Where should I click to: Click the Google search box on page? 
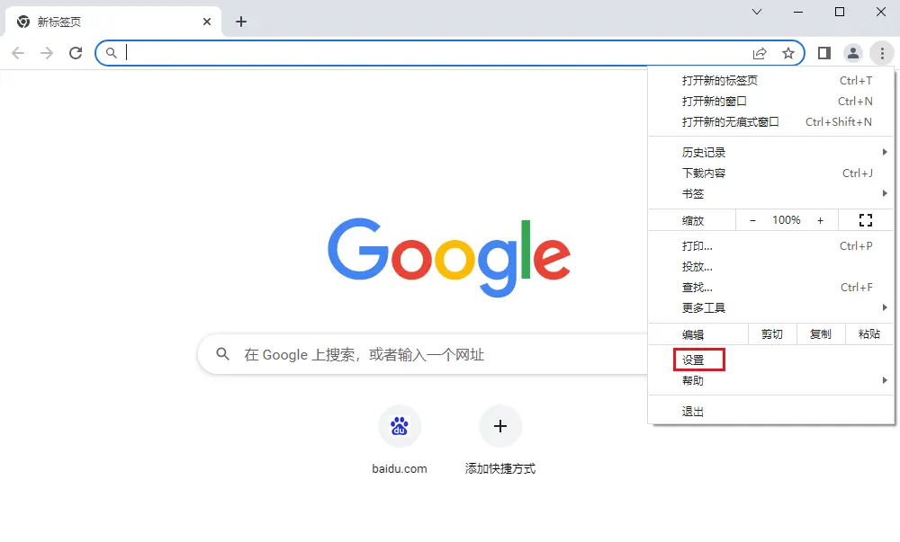pyautogui.click(x=423, y=355)
